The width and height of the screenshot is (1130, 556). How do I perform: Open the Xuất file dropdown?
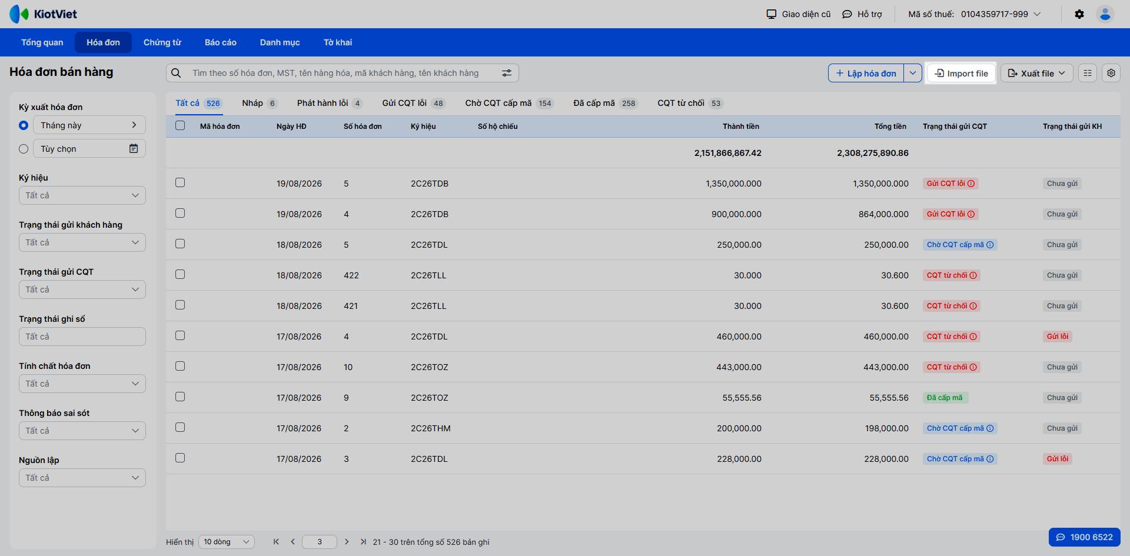pyautogui.click(x=1037, y=73)
